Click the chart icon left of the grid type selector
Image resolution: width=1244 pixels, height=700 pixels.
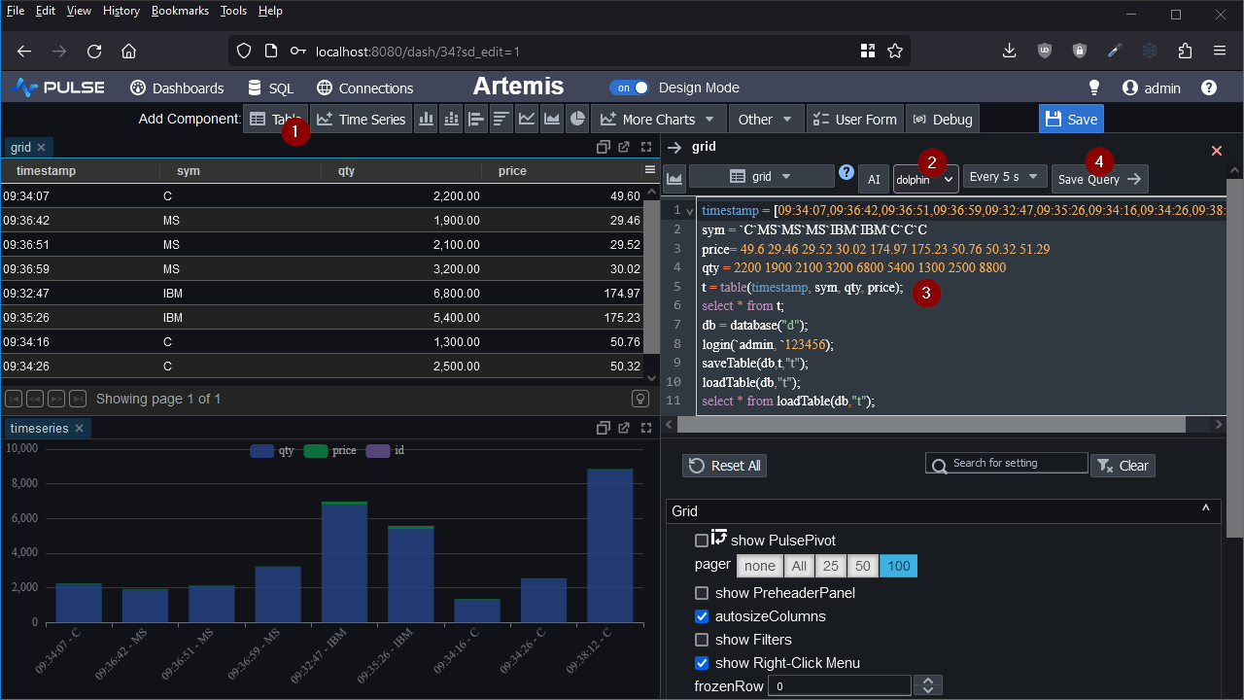click(674, 178)
